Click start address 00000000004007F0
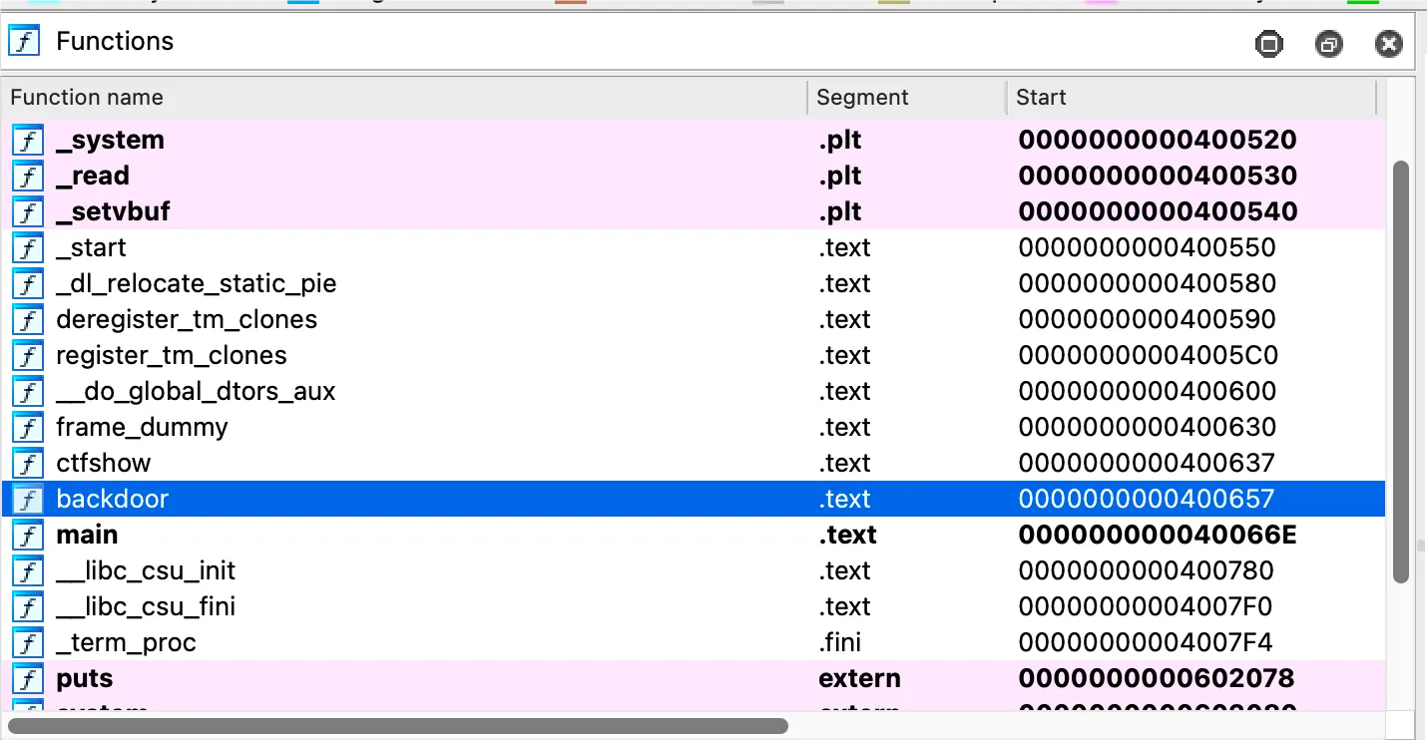 coord(1146,607)
